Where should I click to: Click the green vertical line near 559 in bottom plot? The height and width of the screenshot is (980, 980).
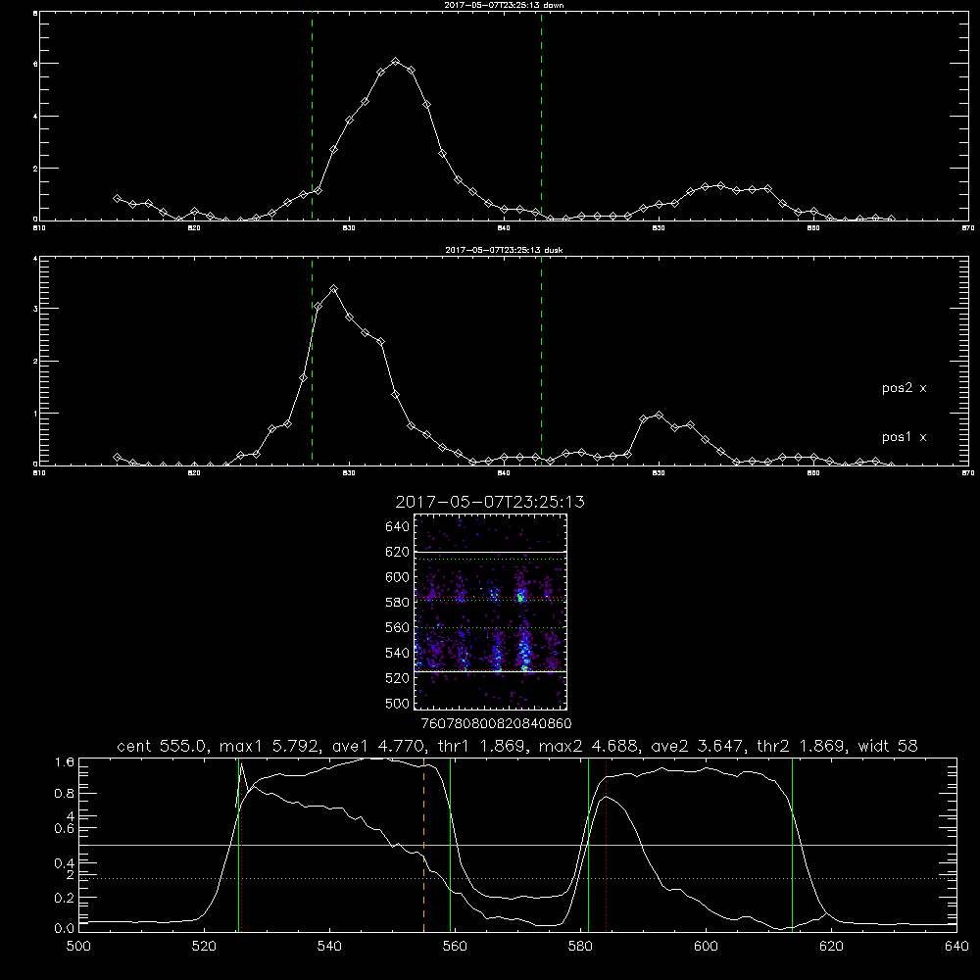point(450,845)
